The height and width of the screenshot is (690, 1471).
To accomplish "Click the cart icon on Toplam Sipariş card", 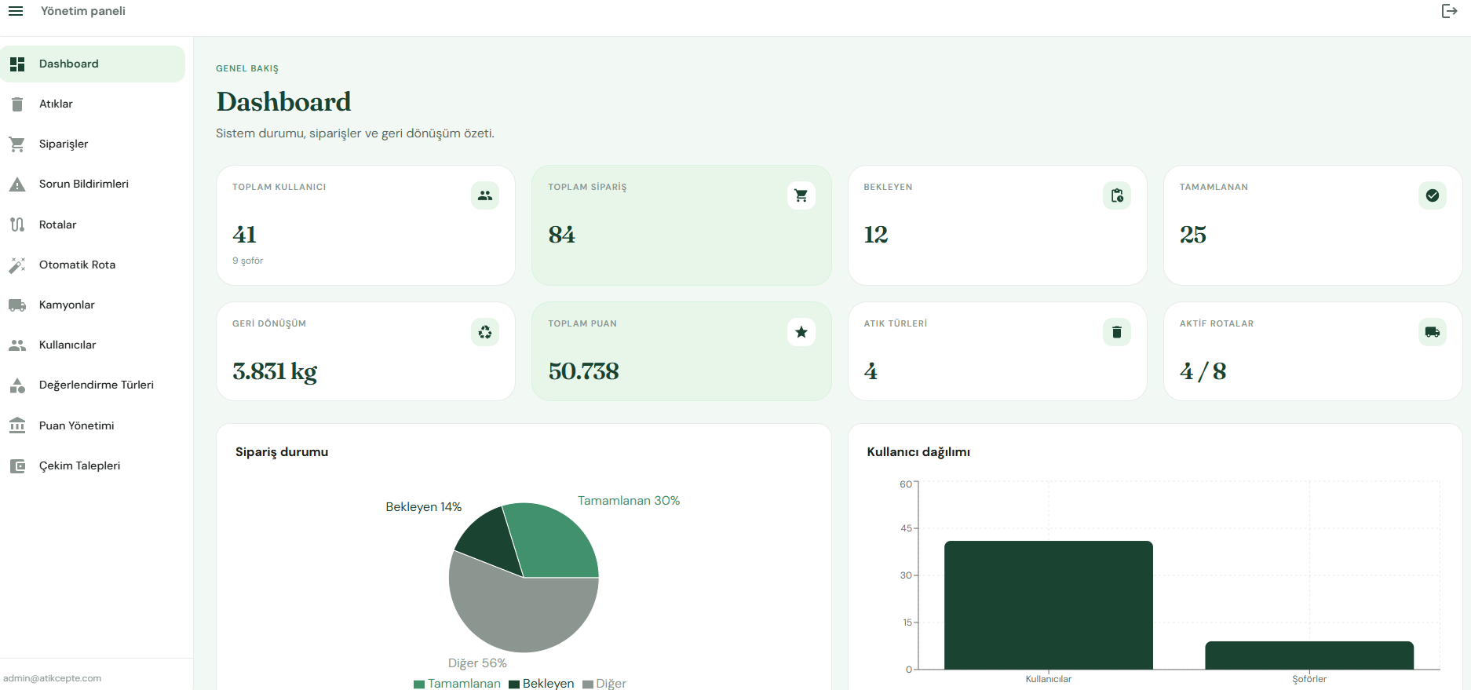I will point(801,195).
